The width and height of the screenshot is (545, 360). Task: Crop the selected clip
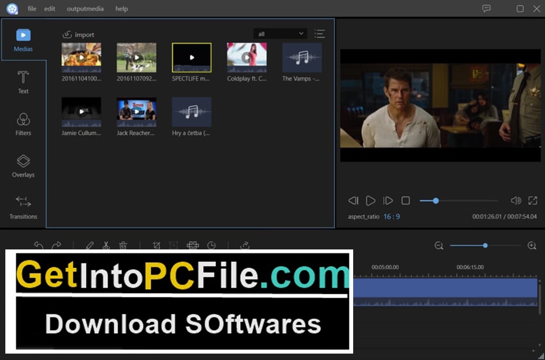(x=157, y=245)
